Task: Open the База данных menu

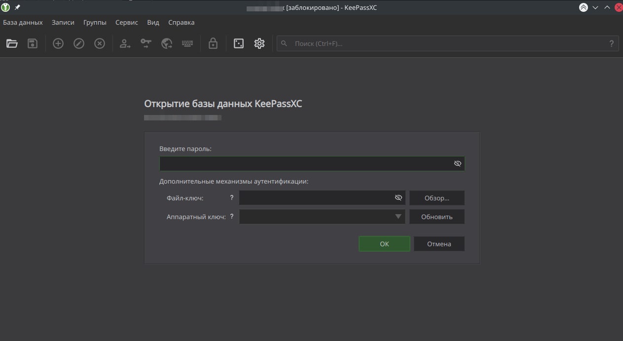Action: [23, 22]
